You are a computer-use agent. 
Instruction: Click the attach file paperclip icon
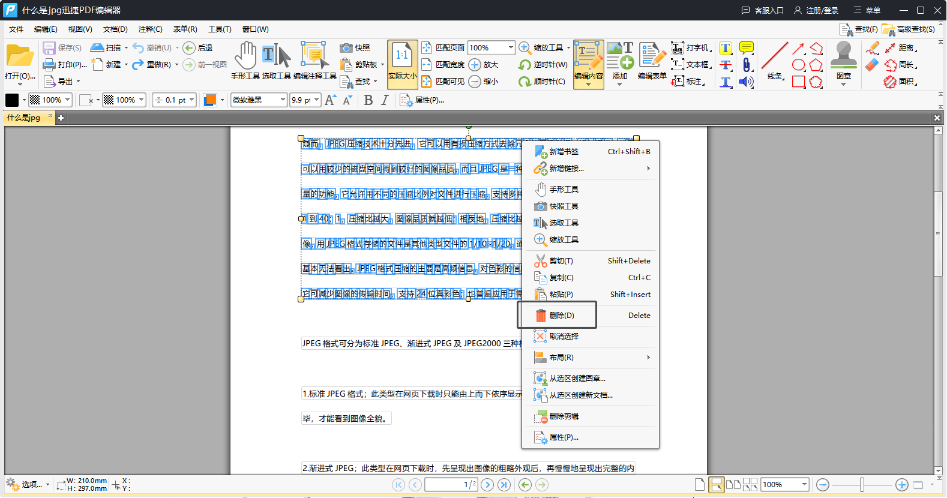(x=746, y=64)
